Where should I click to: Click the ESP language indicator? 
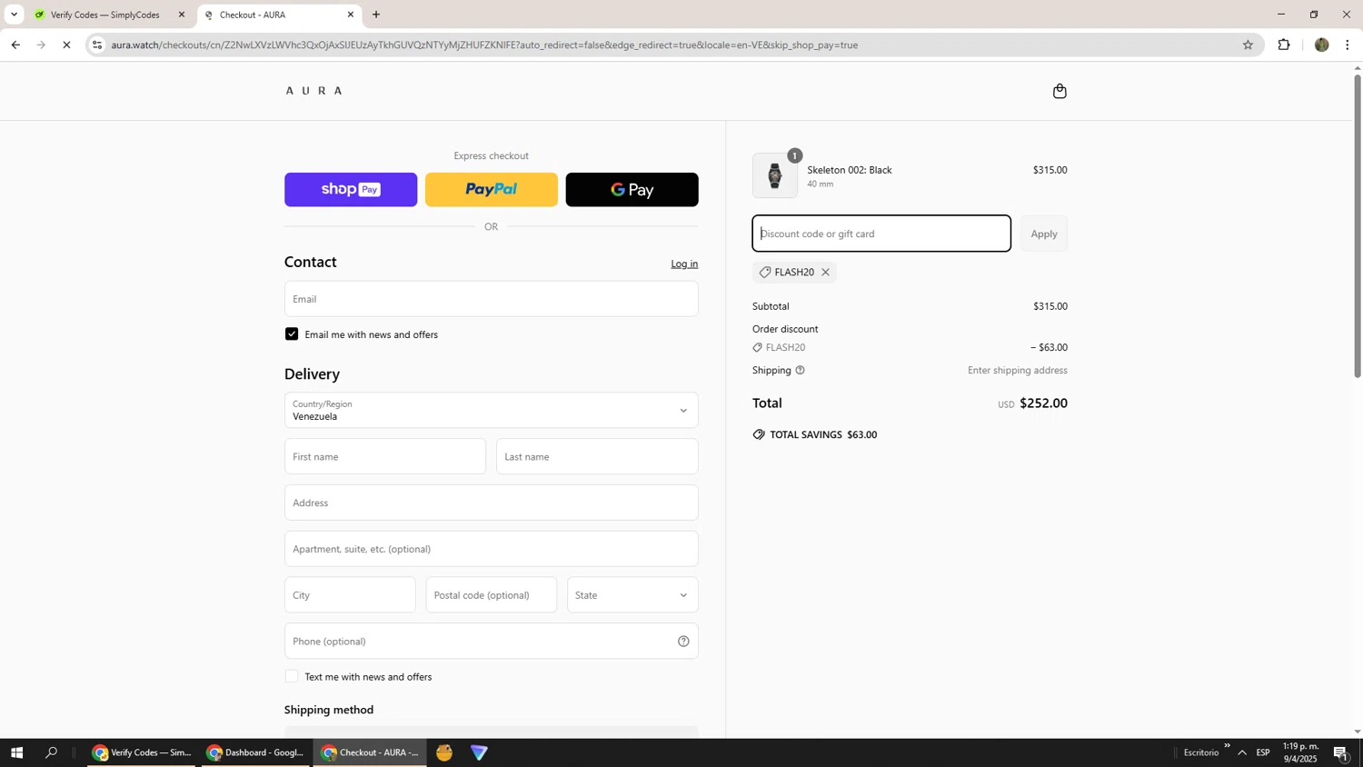pyautogui.click(x=1263, y=752)
